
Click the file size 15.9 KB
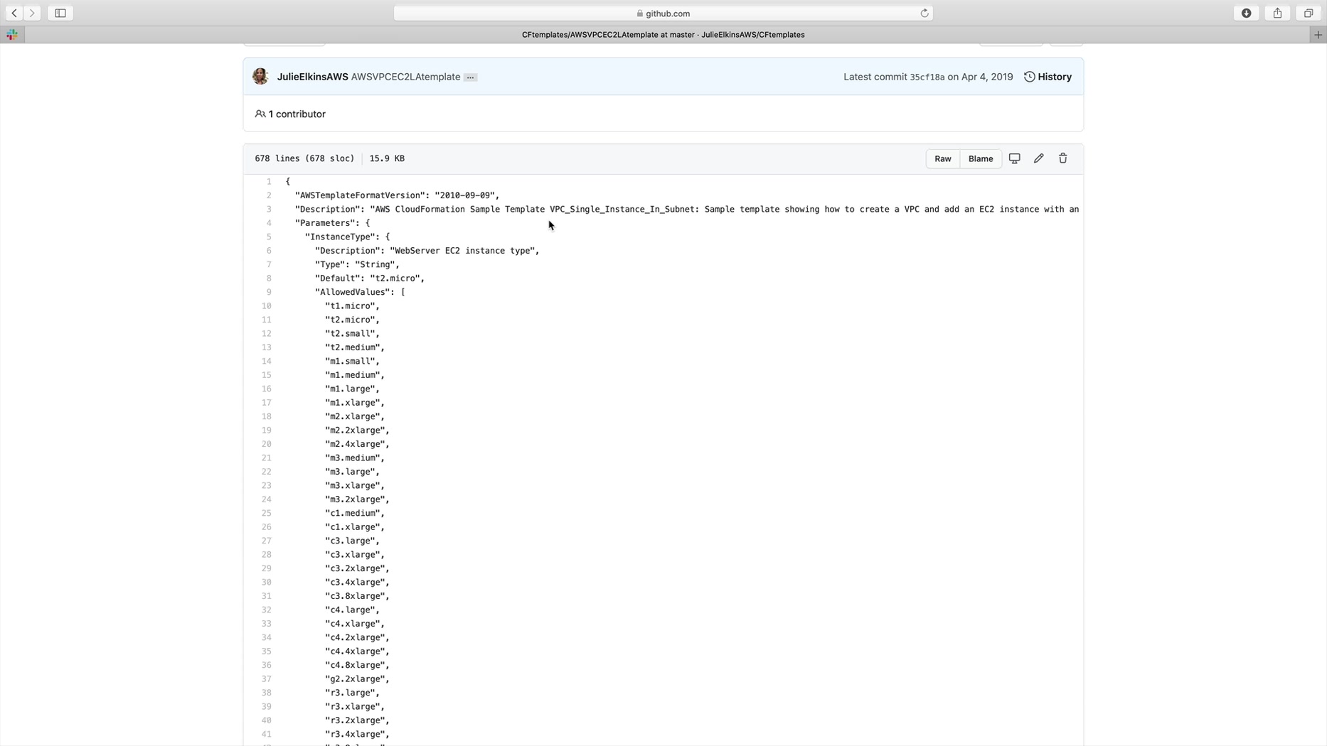pyautogui.click(x=387, y=158)
